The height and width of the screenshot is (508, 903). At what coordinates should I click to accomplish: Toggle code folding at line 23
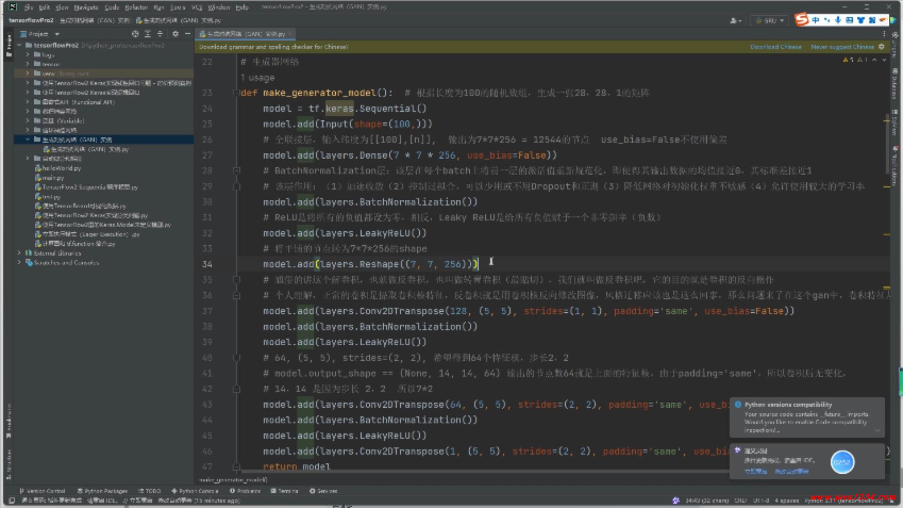237,93
